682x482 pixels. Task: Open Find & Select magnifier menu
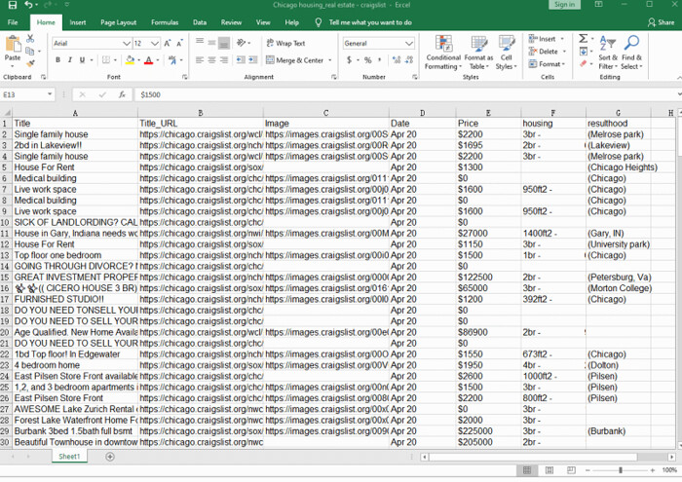[x=631, y=53]
